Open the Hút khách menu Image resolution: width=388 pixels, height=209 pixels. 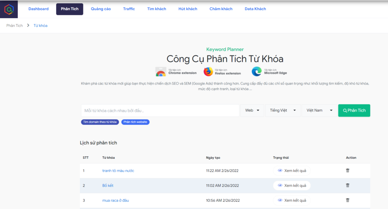coord(188,9)
